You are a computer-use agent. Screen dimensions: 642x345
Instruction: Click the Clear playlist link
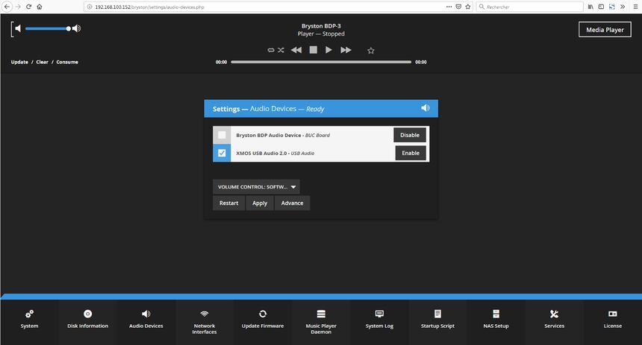(x=42, y=62)
